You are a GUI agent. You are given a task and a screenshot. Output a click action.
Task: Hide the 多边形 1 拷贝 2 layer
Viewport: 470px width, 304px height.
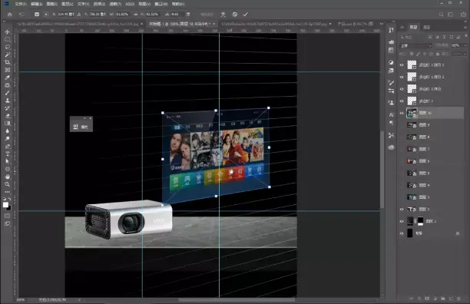click(x=402, y=77)
